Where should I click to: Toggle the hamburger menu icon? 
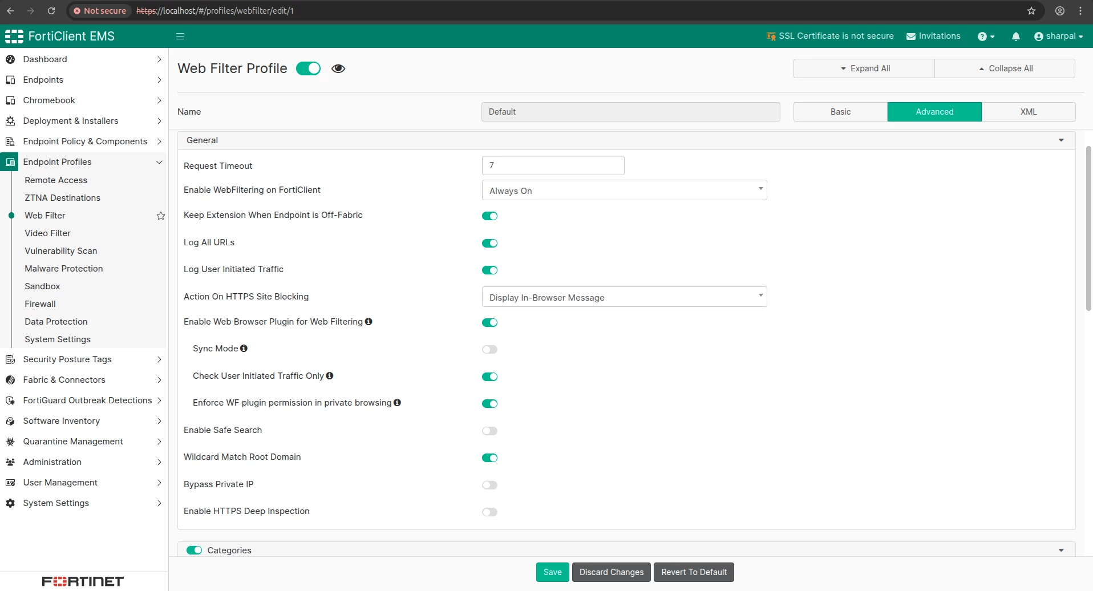tap(180, 37)
